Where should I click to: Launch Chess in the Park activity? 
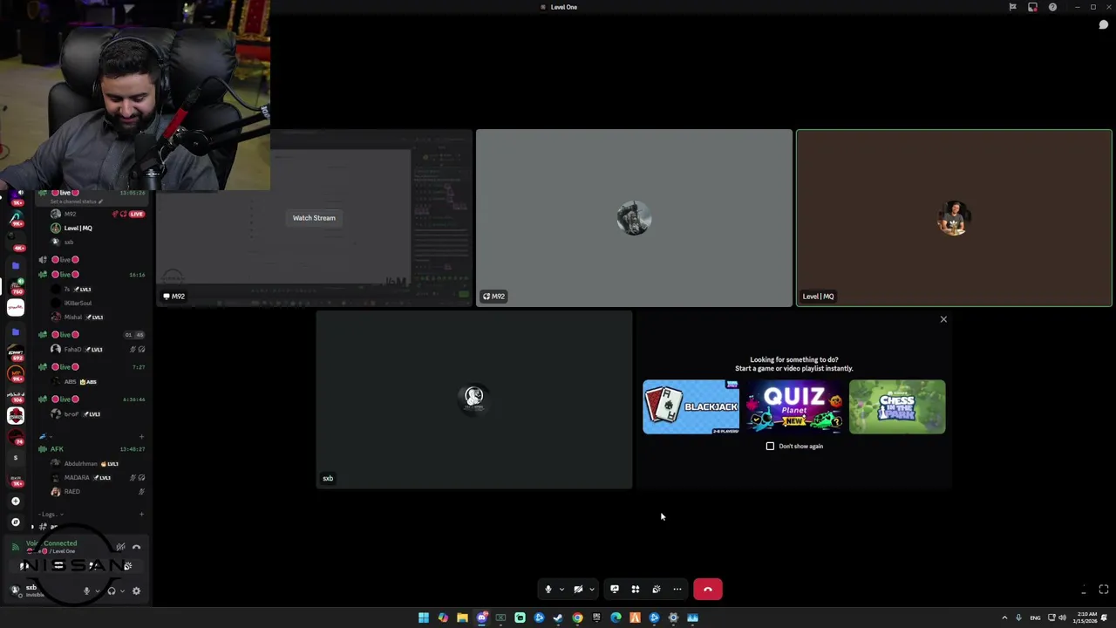897,406
